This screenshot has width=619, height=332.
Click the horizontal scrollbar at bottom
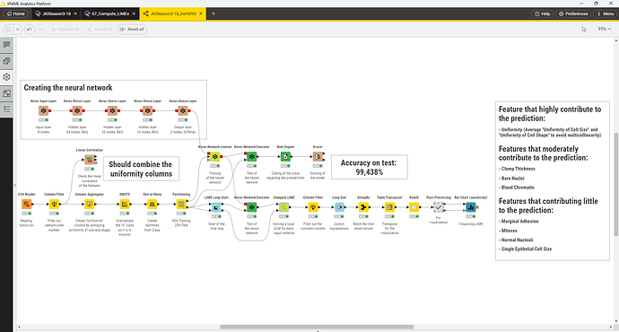(x=317, y=327)
